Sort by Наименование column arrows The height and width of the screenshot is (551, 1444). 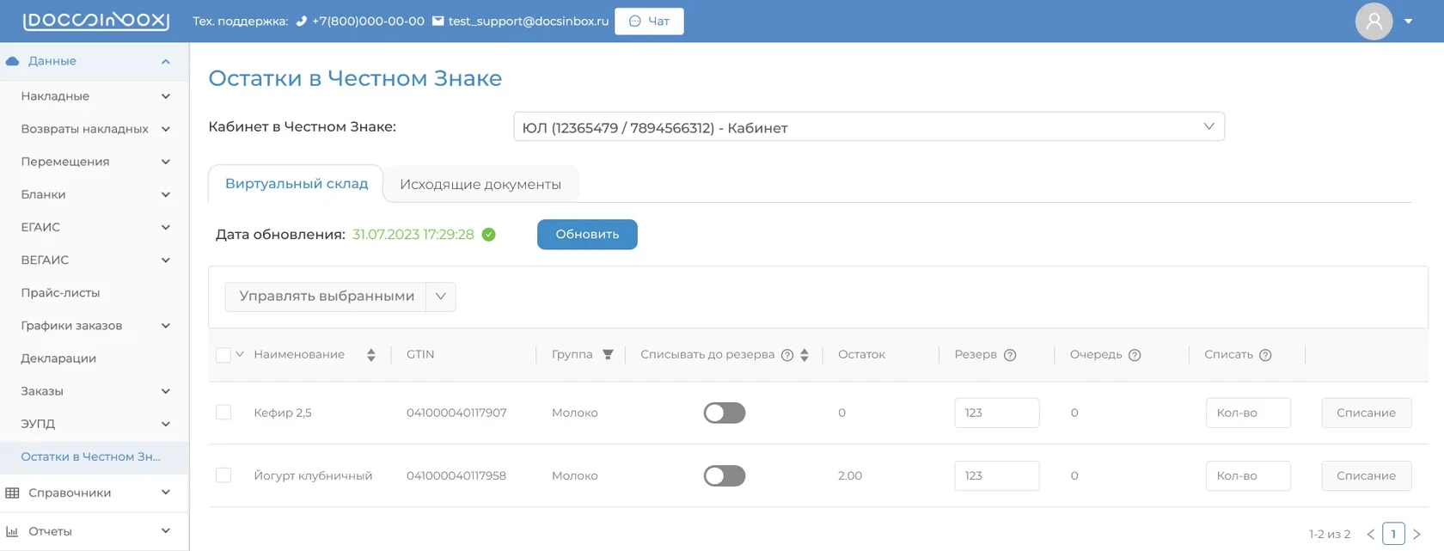pos(371,355)
